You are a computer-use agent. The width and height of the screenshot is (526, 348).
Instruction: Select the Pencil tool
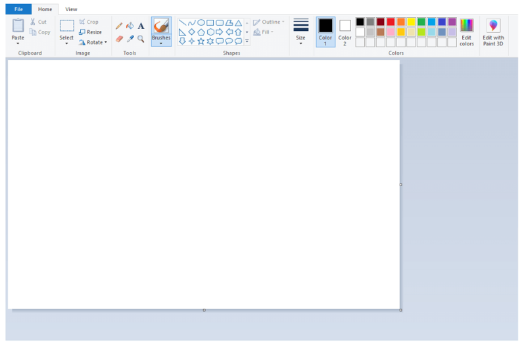pyautogui.click(x=119, y=26)
